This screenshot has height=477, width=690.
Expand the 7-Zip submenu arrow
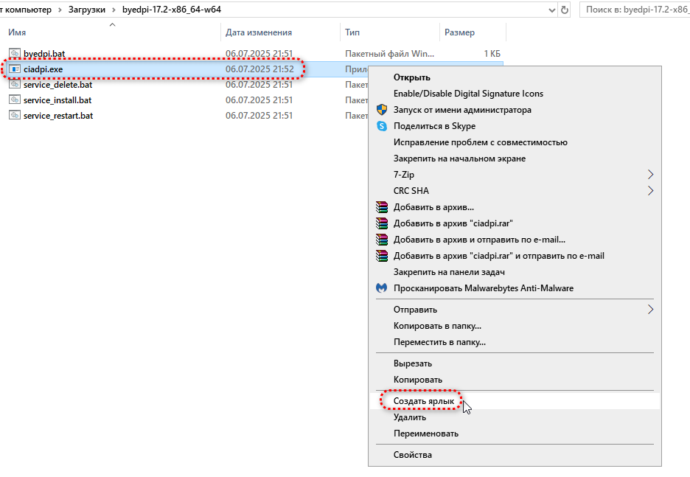(650, 175)
